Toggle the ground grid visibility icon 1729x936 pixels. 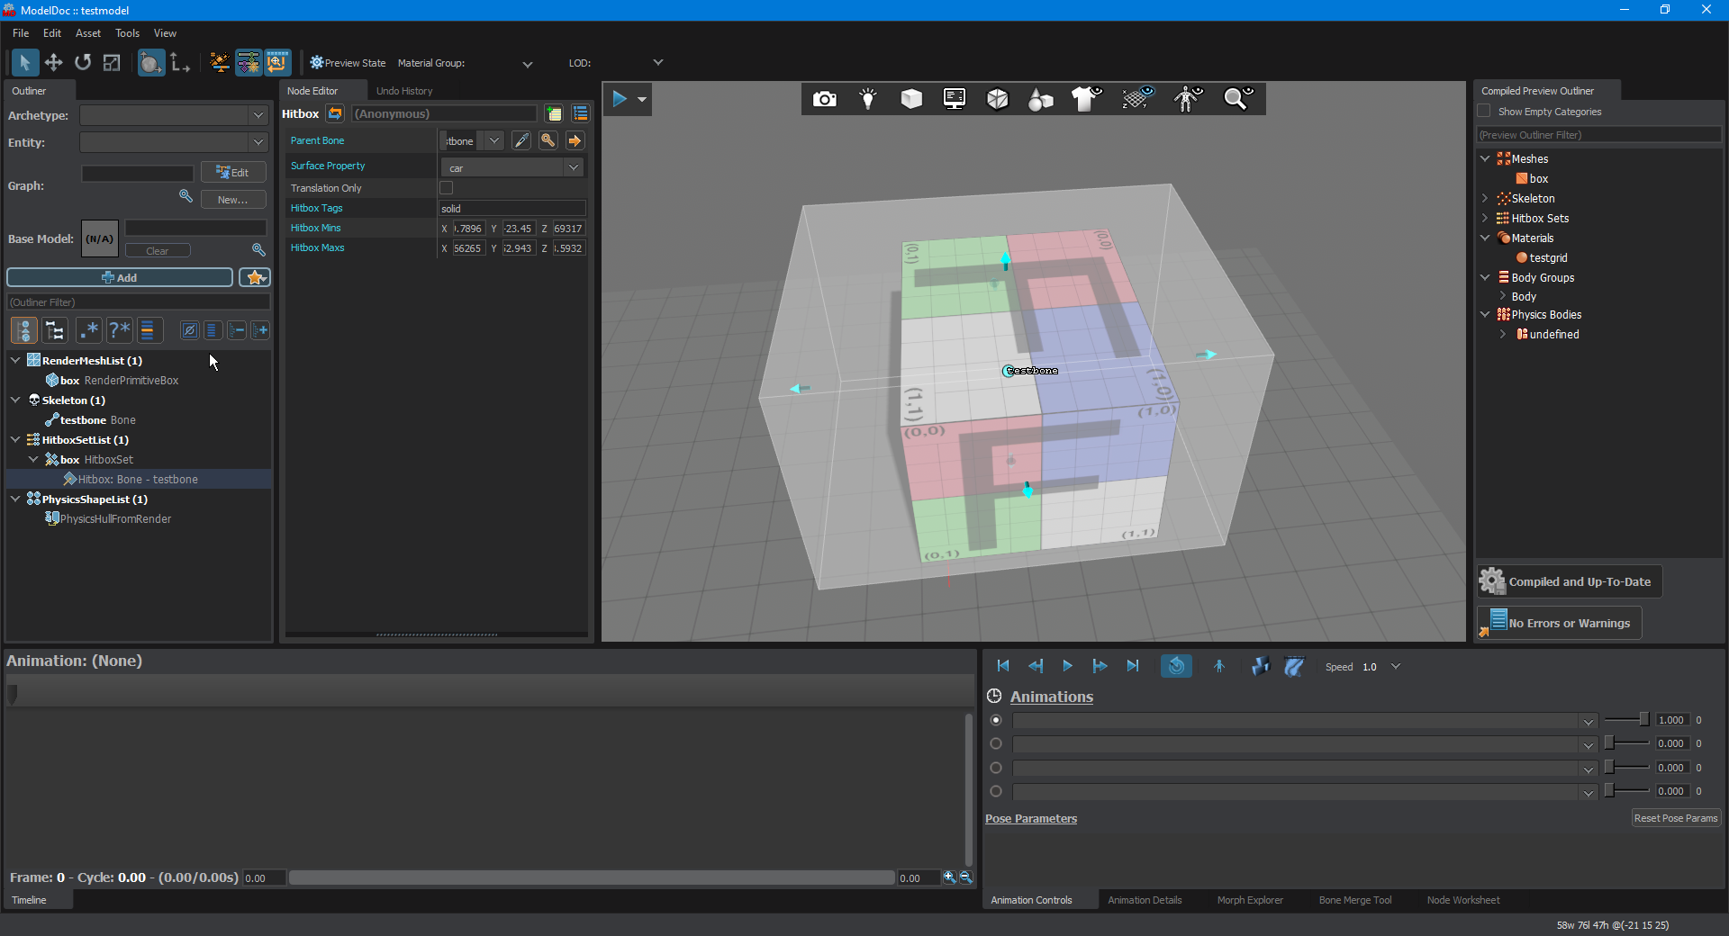coord(1136,99)
